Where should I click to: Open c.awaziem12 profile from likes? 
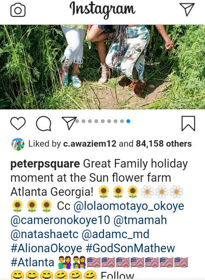tap(90, 144)
